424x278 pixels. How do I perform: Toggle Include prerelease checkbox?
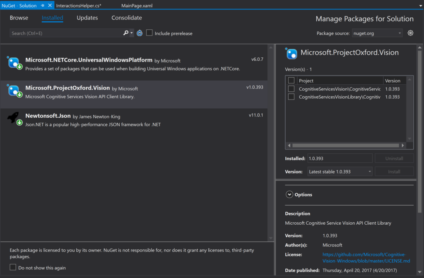(x=149, y=33)
